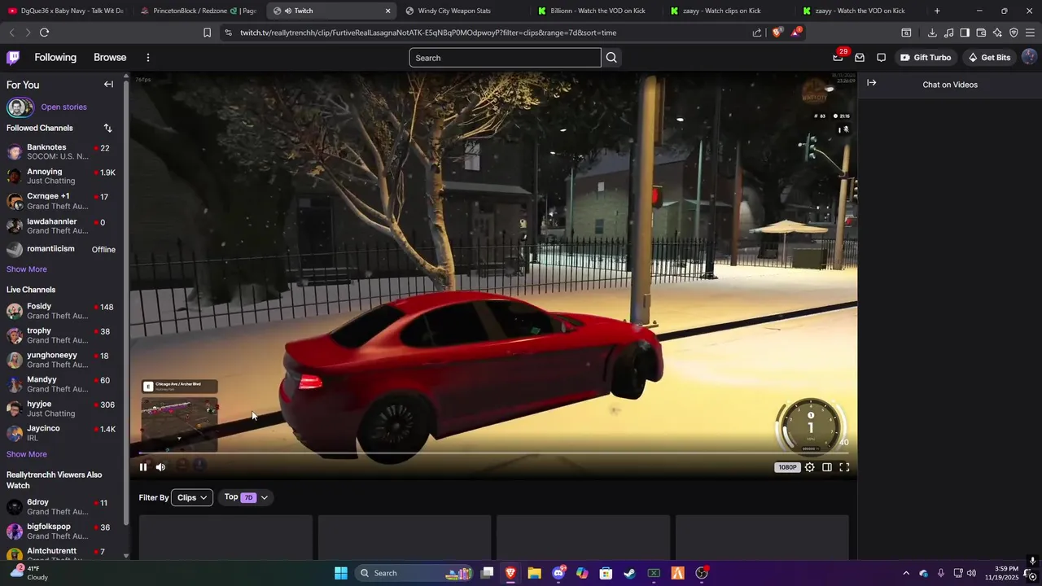Collapse Chat on Videos panel arrow
Screen dimensions: 1042x586
(x=871, y=83)
